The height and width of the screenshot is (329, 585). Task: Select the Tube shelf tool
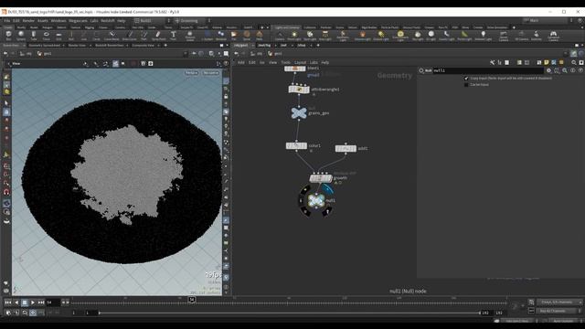[34, 36]
